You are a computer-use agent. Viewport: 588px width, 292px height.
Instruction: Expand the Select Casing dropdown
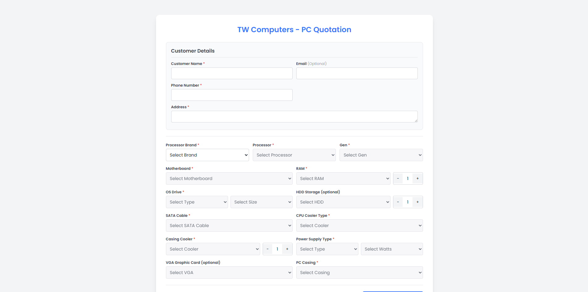point(359,273)
